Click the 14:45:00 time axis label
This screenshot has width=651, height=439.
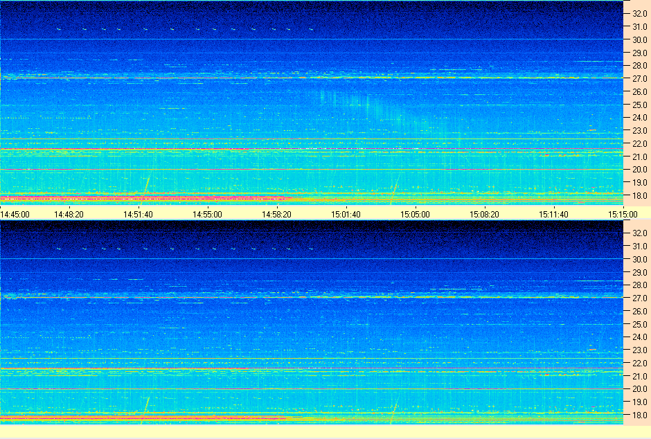click(15, 215)
